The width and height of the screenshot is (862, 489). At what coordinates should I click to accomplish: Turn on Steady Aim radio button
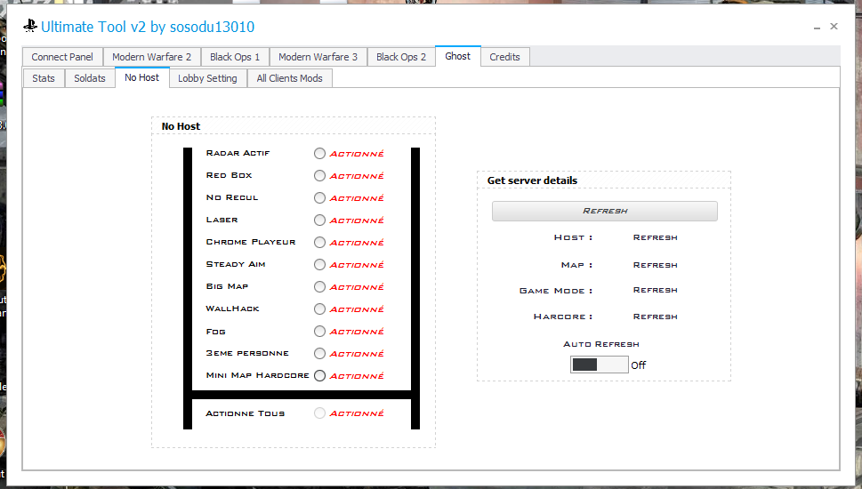[319, 264]
